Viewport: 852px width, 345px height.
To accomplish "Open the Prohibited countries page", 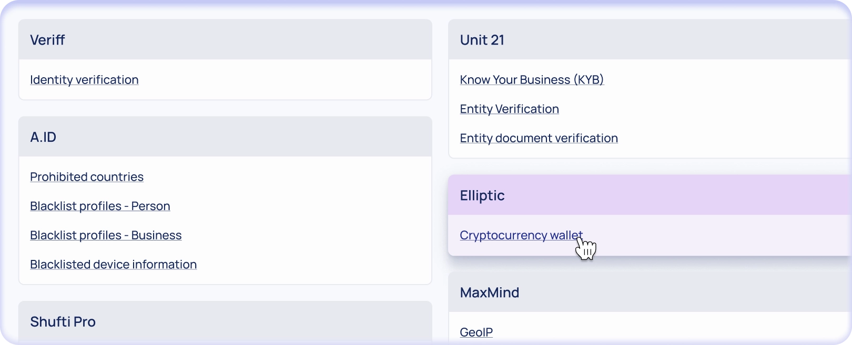I will coord(87,177).
